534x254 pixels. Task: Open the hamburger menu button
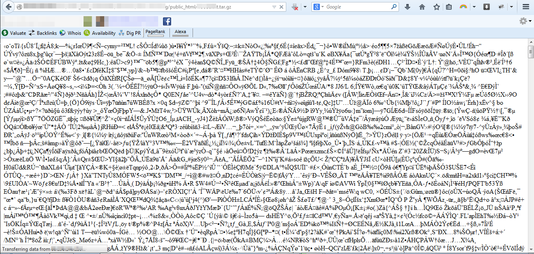click(x=525, y=7)
